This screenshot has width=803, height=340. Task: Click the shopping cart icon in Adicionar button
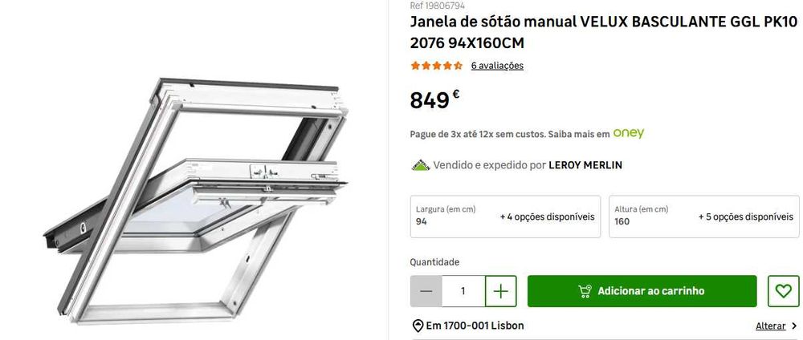[x=585, y=291]
